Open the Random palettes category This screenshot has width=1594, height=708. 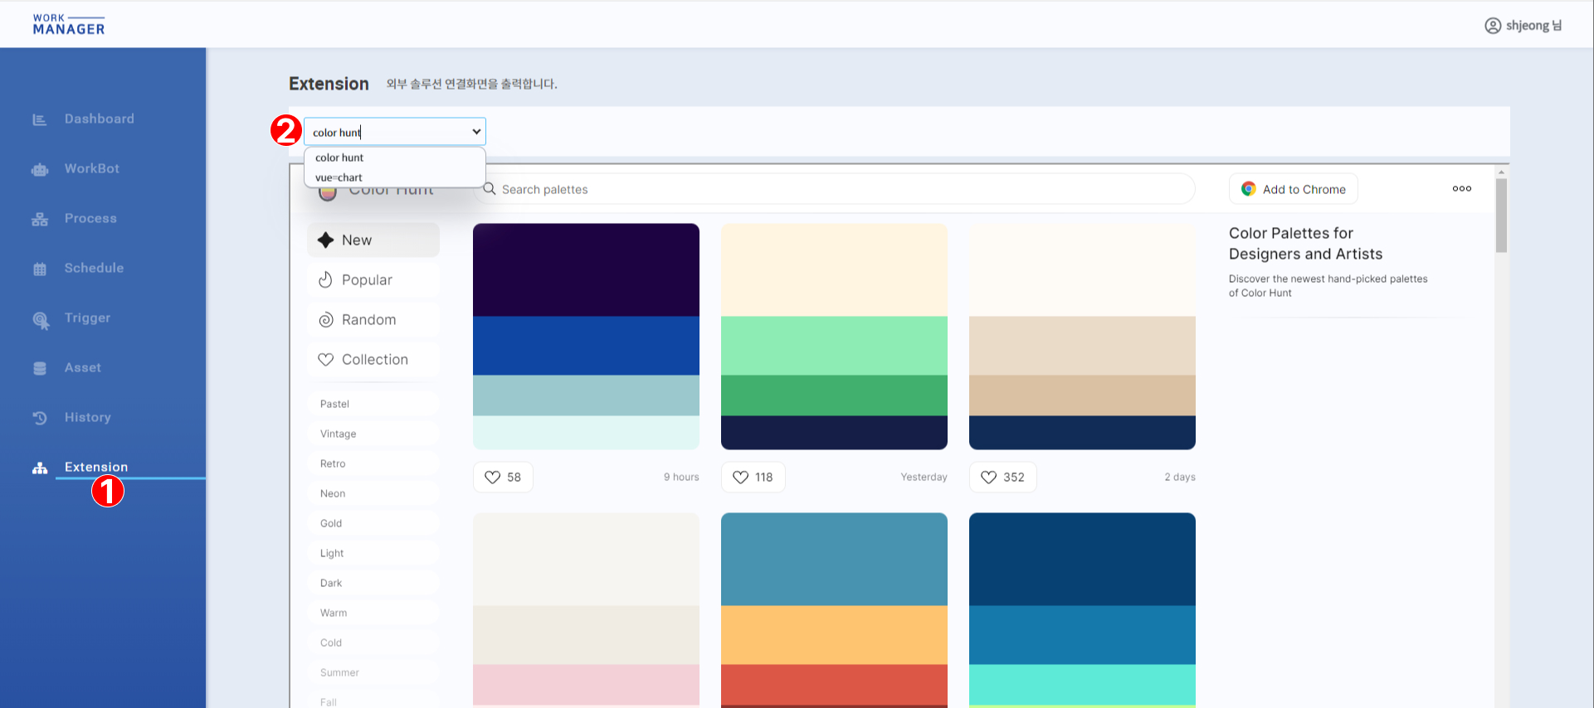pyautogui.click(x=373, y=320)
